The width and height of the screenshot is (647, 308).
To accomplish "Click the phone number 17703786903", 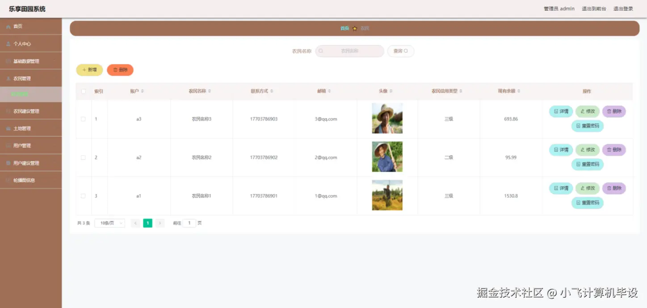I will point(264,119).
